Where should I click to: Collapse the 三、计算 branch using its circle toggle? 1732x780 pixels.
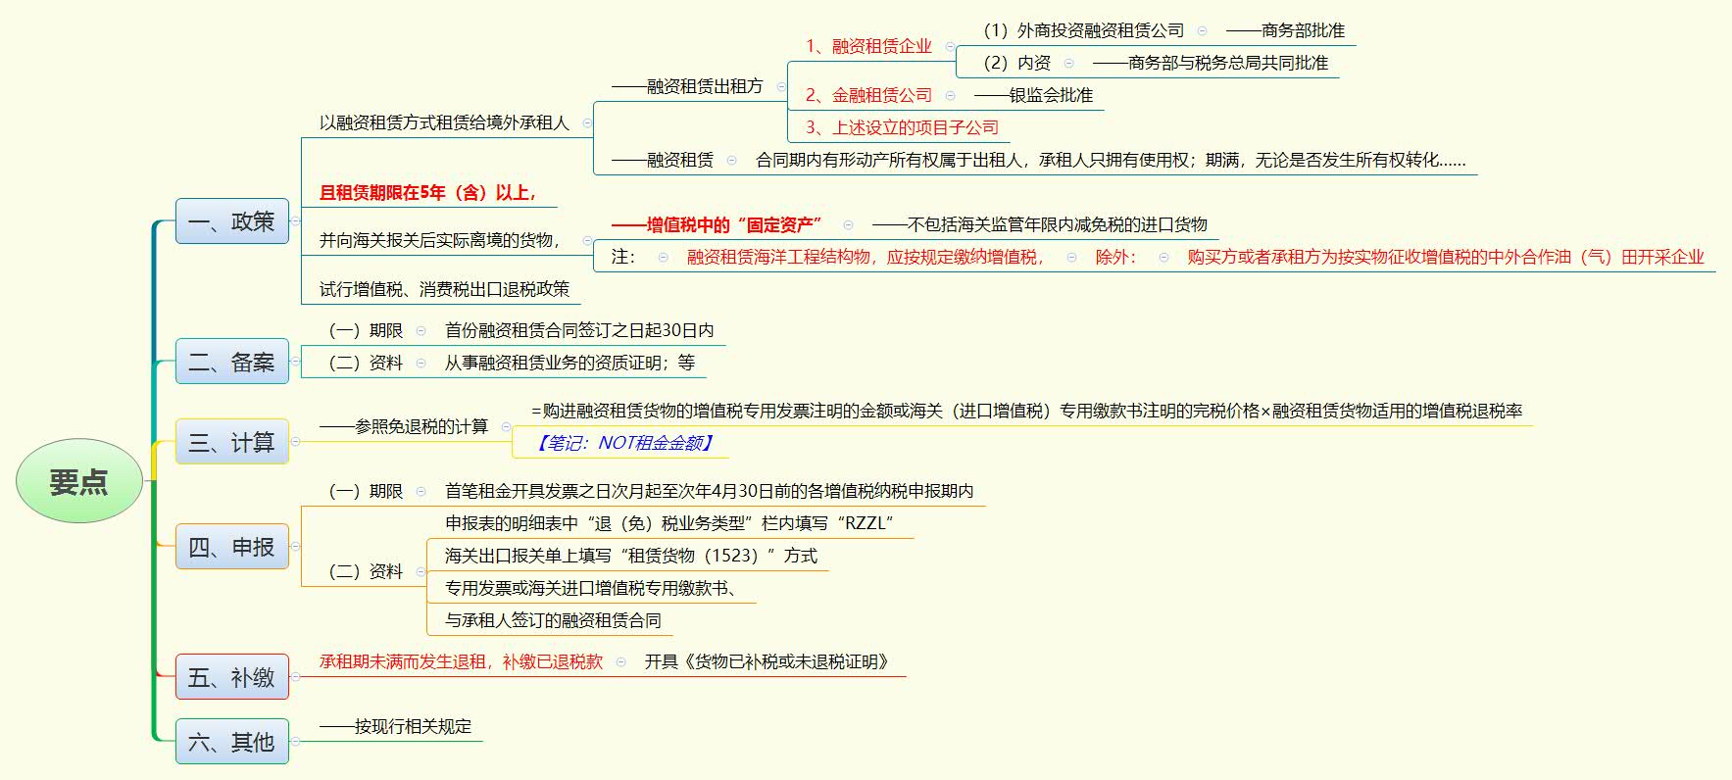(295, 442)
